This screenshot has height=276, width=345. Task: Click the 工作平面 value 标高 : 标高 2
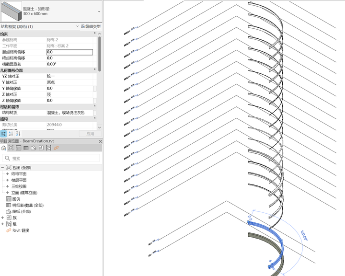click(57, 46)
